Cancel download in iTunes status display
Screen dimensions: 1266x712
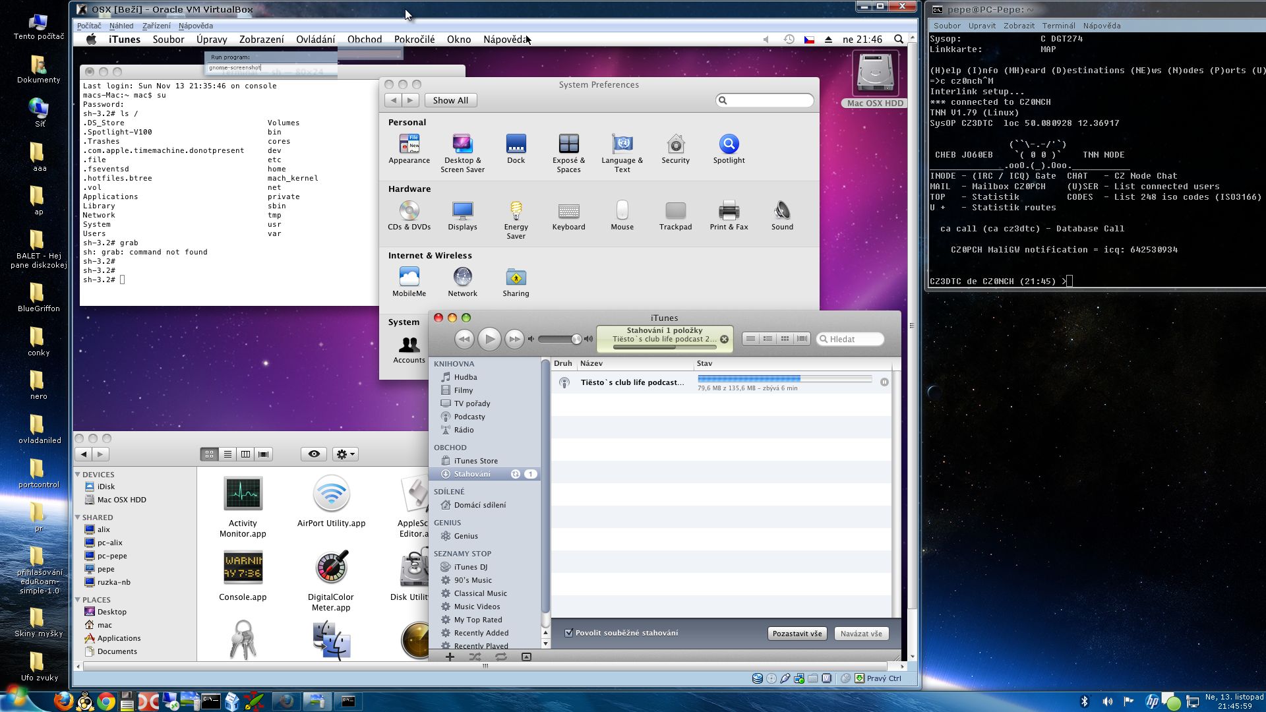pyautogui.click(x=724, y=339)
